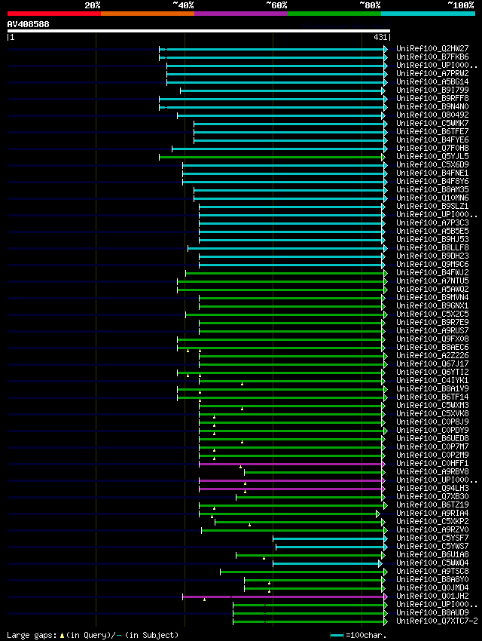482x641 pixels.
Task: Click the purple alignment bar for Q01JH2
Action: [x=284, y=597]
